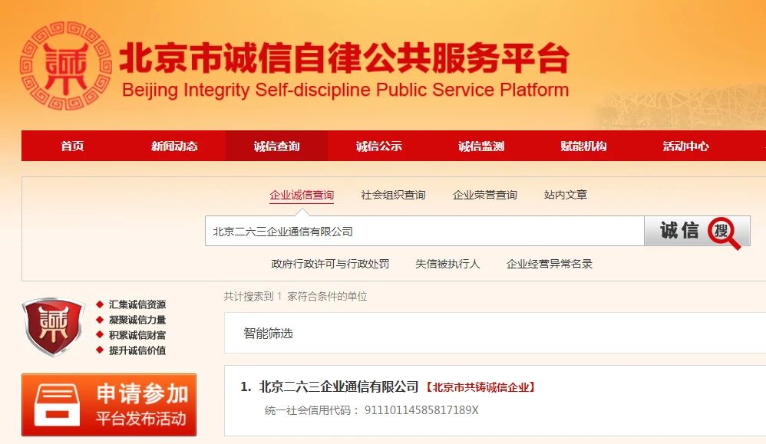Go to 诚信查询 navigation item
766x444 pixels.
pos(276,146)
